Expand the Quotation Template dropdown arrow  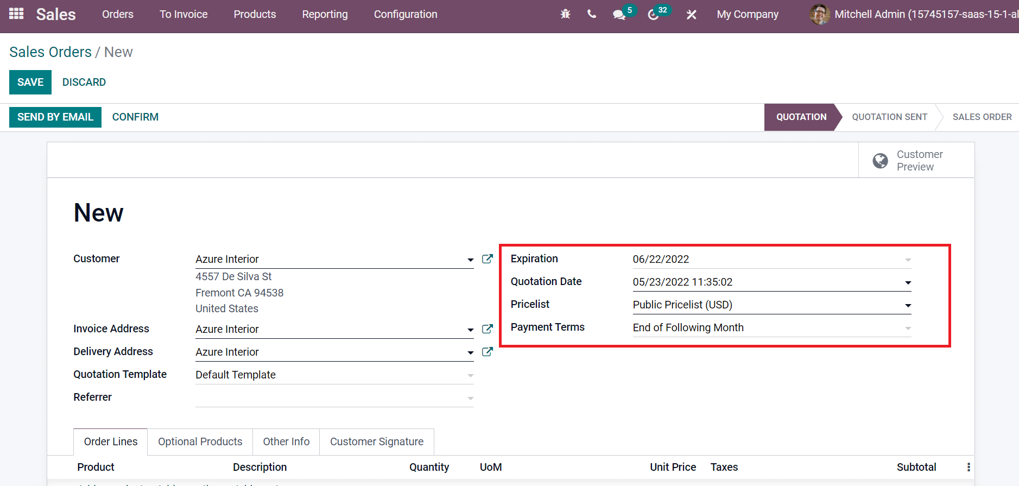tap(470, 376)
